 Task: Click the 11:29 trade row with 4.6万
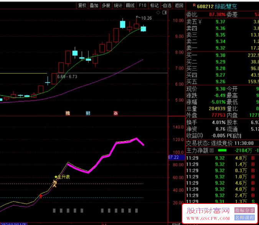[222, 183]
